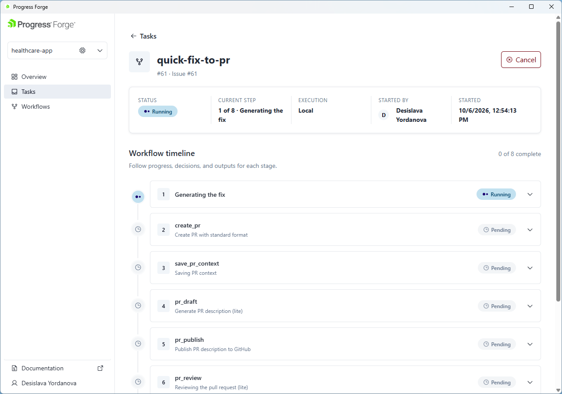Click the clock marker for pr_draft step
562x394 pixels.
pos(138,305)
